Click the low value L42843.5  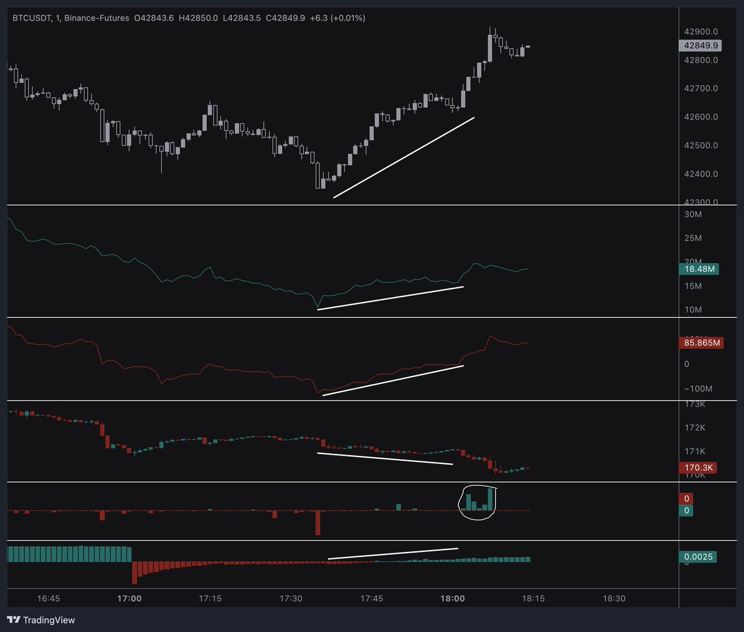coord(244,18)
